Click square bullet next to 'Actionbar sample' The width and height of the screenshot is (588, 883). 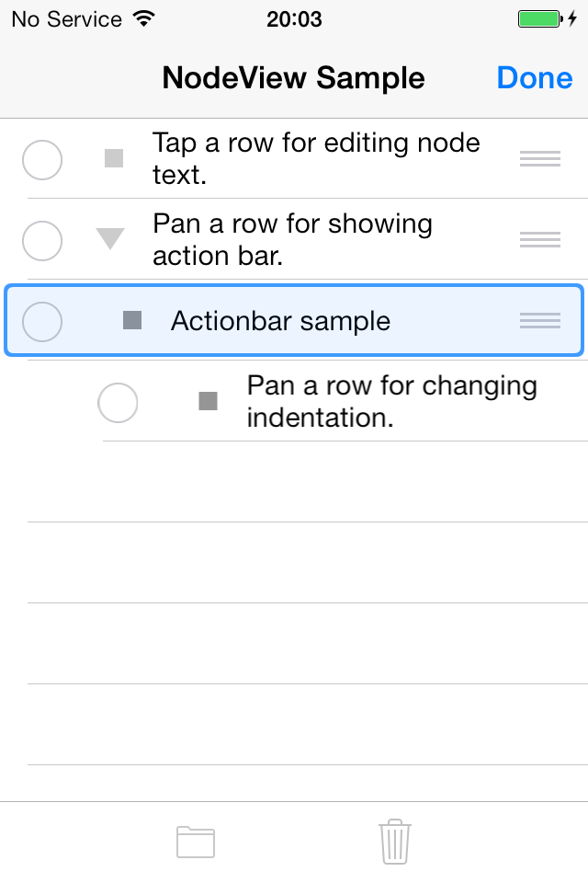(132, 320)
